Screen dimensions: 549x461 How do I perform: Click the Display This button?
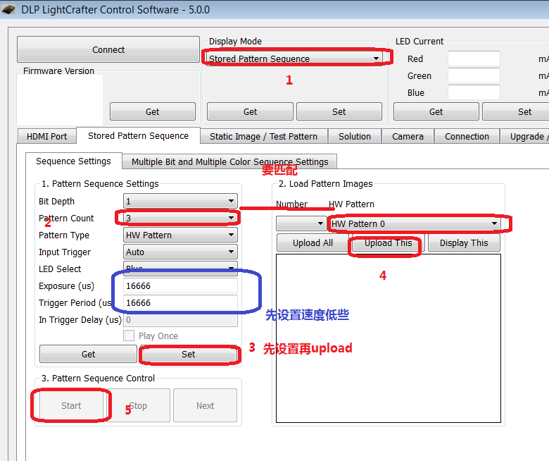pos(464,242)
